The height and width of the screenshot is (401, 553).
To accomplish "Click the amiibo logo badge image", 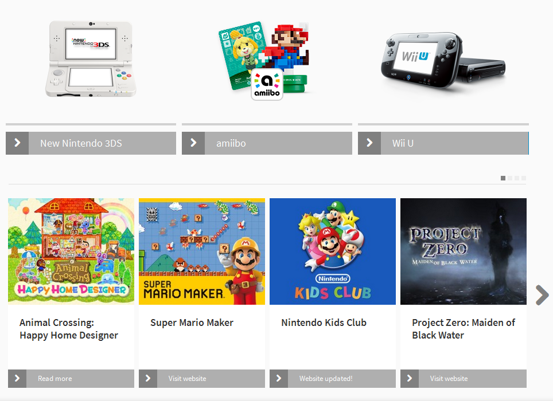I will click(267, 84).
